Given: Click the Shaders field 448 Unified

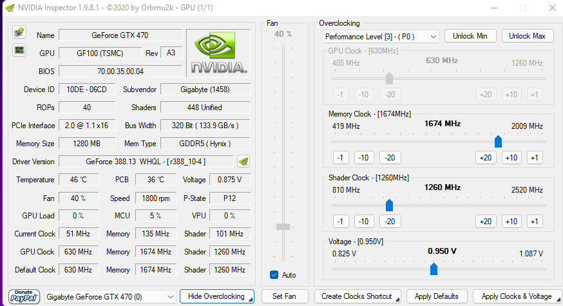Looking at the screenshot, I should point(205,108).
